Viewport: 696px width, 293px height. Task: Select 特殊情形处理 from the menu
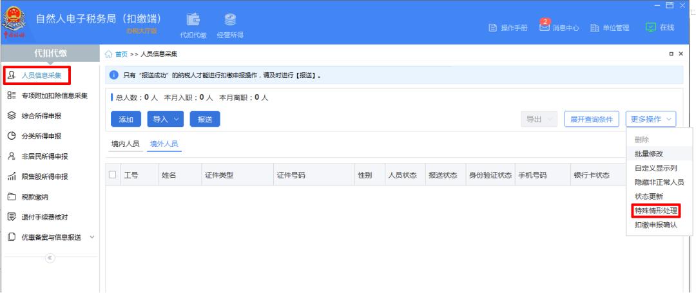coord(655,211)
